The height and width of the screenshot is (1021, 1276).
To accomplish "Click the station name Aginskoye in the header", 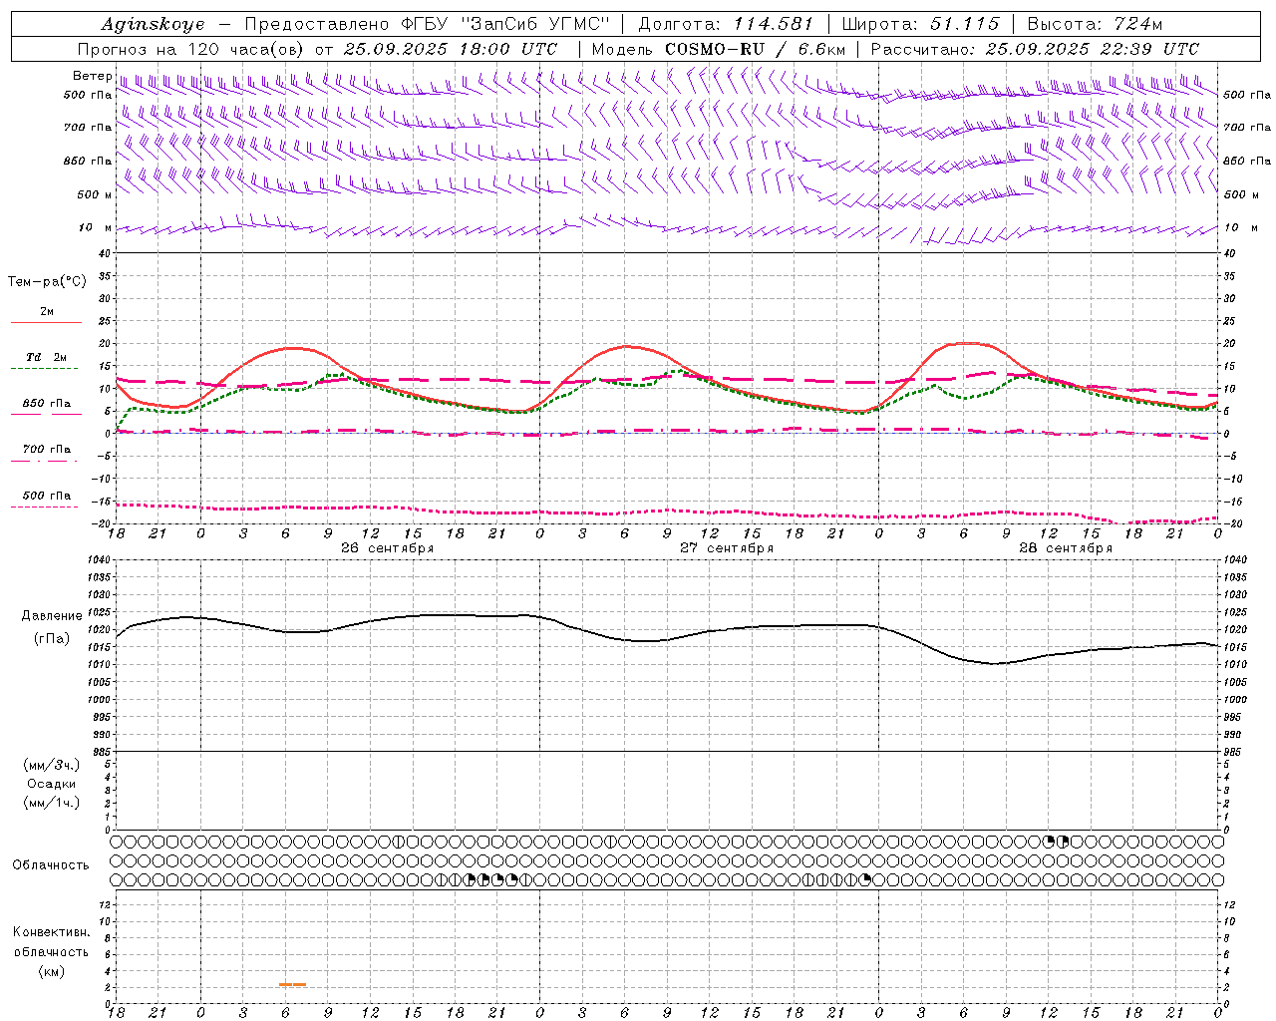I will coord(153,24).
